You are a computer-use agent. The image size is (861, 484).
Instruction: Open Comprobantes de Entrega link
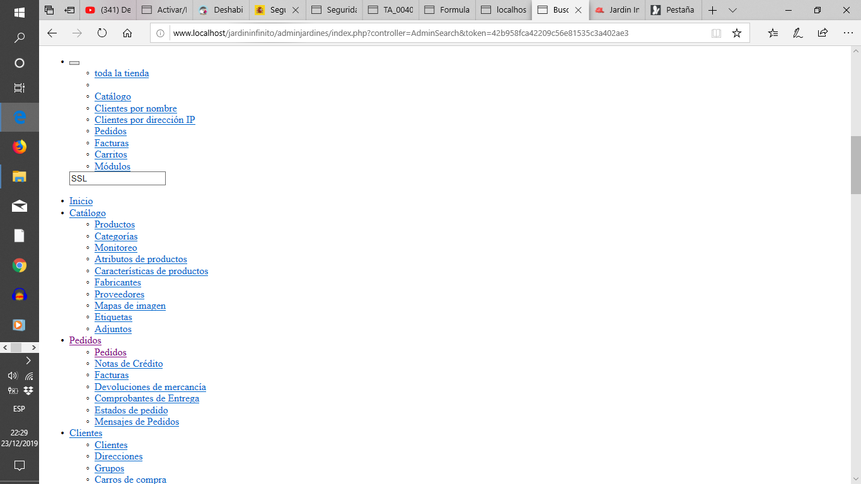pyautogui.click(x=147, y=398)
